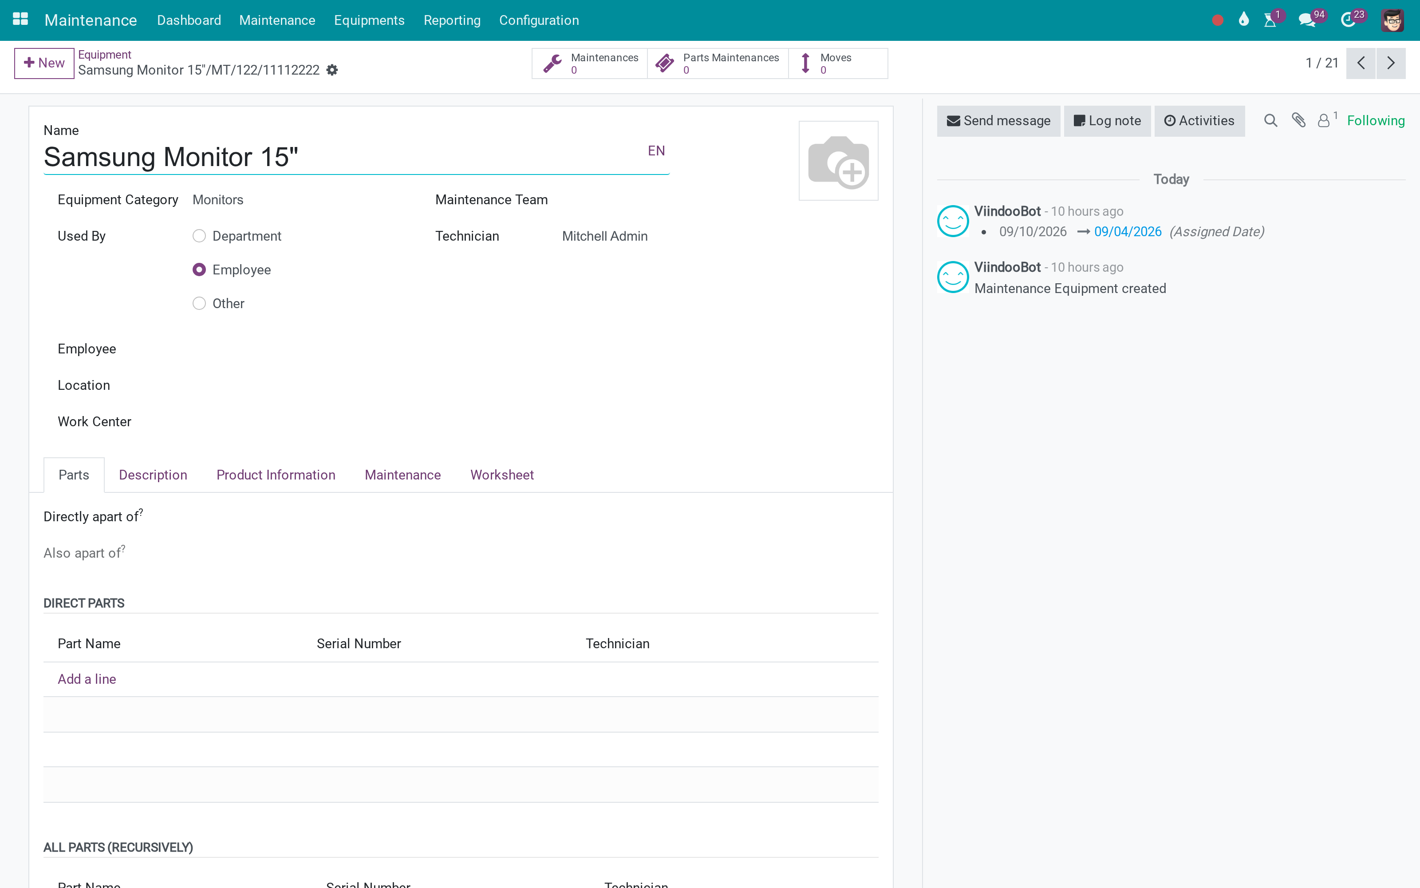Open the Equipments menu
This screenshot has height=888, width=1420.
[x=369, y=20]
